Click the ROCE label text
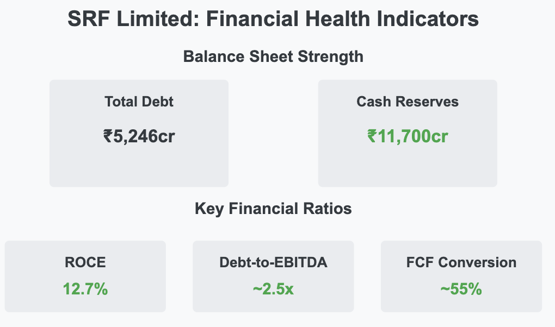555x327 pixels. click(x=85, y=263)
